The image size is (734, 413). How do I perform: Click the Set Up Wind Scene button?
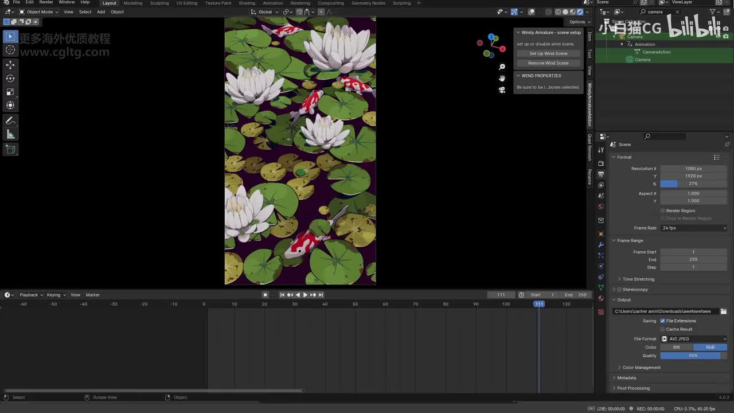pyautogui.click(x=548, y=53)
